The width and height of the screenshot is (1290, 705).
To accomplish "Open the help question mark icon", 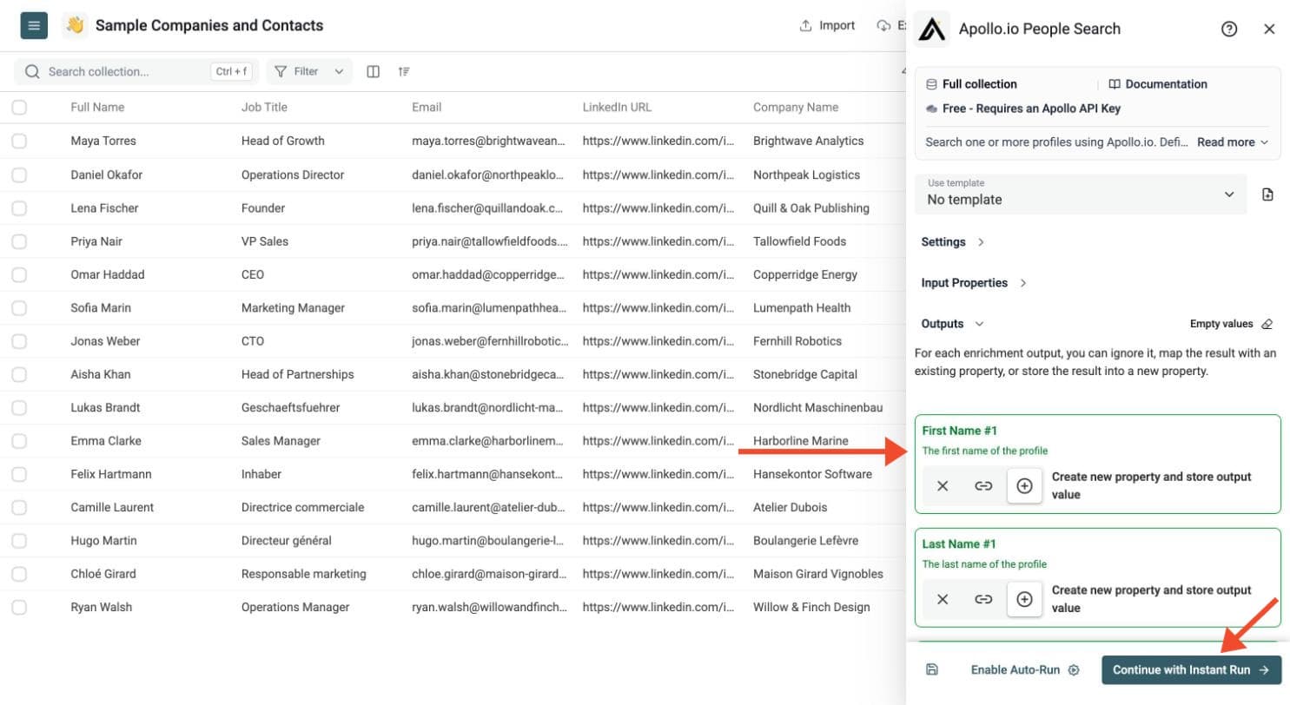I will 1228,29.
